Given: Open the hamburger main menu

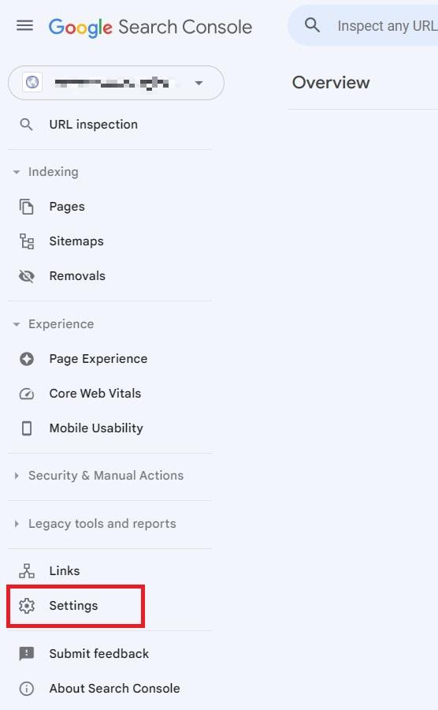Looking at the screenshot, I should click(x=25, y=25).
